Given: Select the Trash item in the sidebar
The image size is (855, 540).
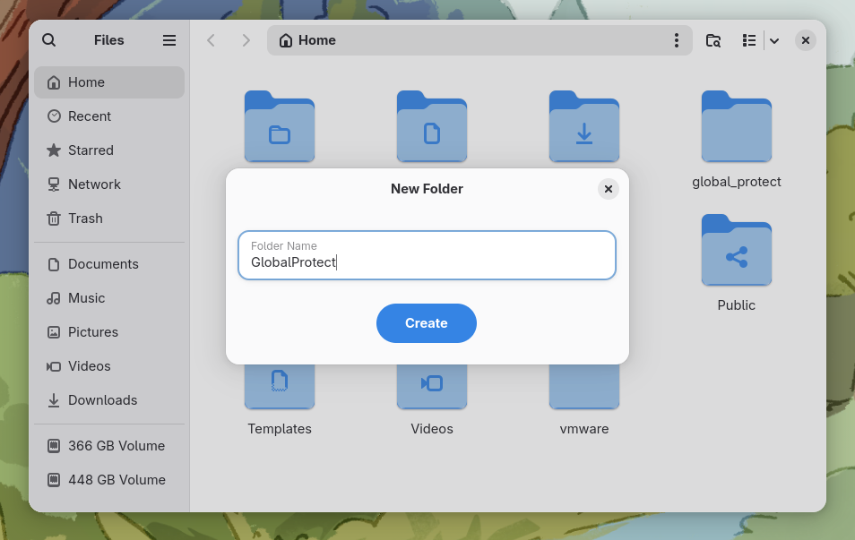Looking at the screenshot, I should tap(85, 218).
